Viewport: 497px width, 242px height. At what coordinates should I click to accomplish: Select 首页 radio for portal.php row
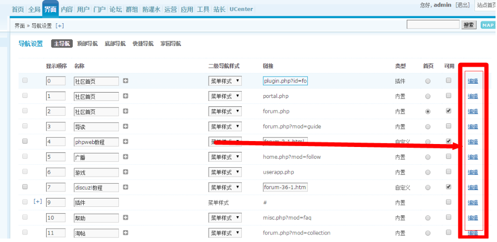pyautogui.click(x=428, y=97)
